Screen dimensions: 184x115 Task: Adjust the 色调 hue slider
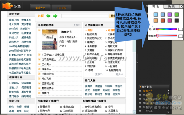167,29
